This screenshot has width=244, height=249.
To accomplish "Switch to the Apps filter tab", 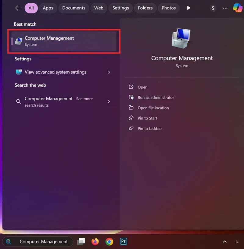I will coord(48,8).
